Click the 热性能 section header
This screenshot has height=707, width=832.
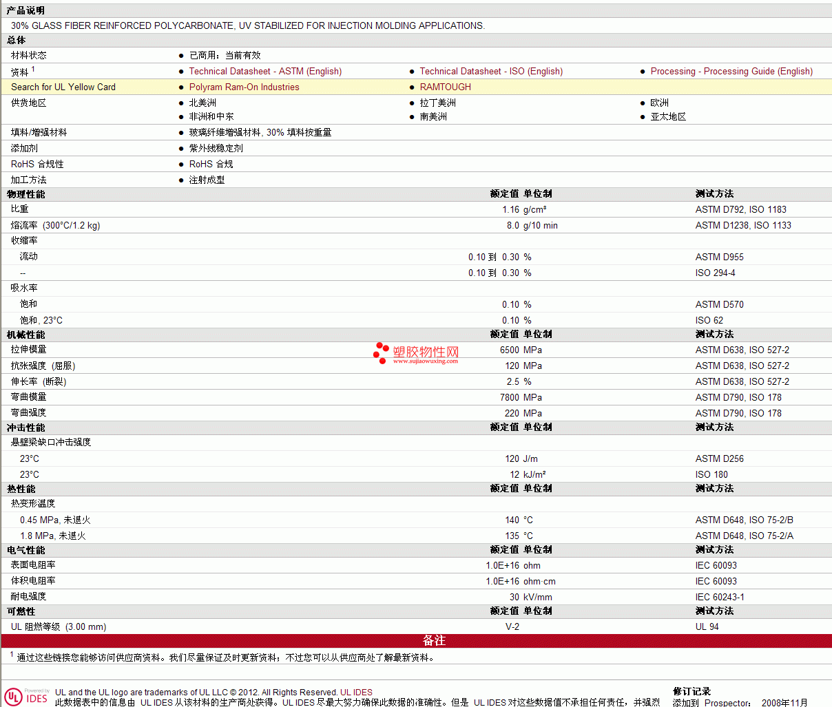21,489
